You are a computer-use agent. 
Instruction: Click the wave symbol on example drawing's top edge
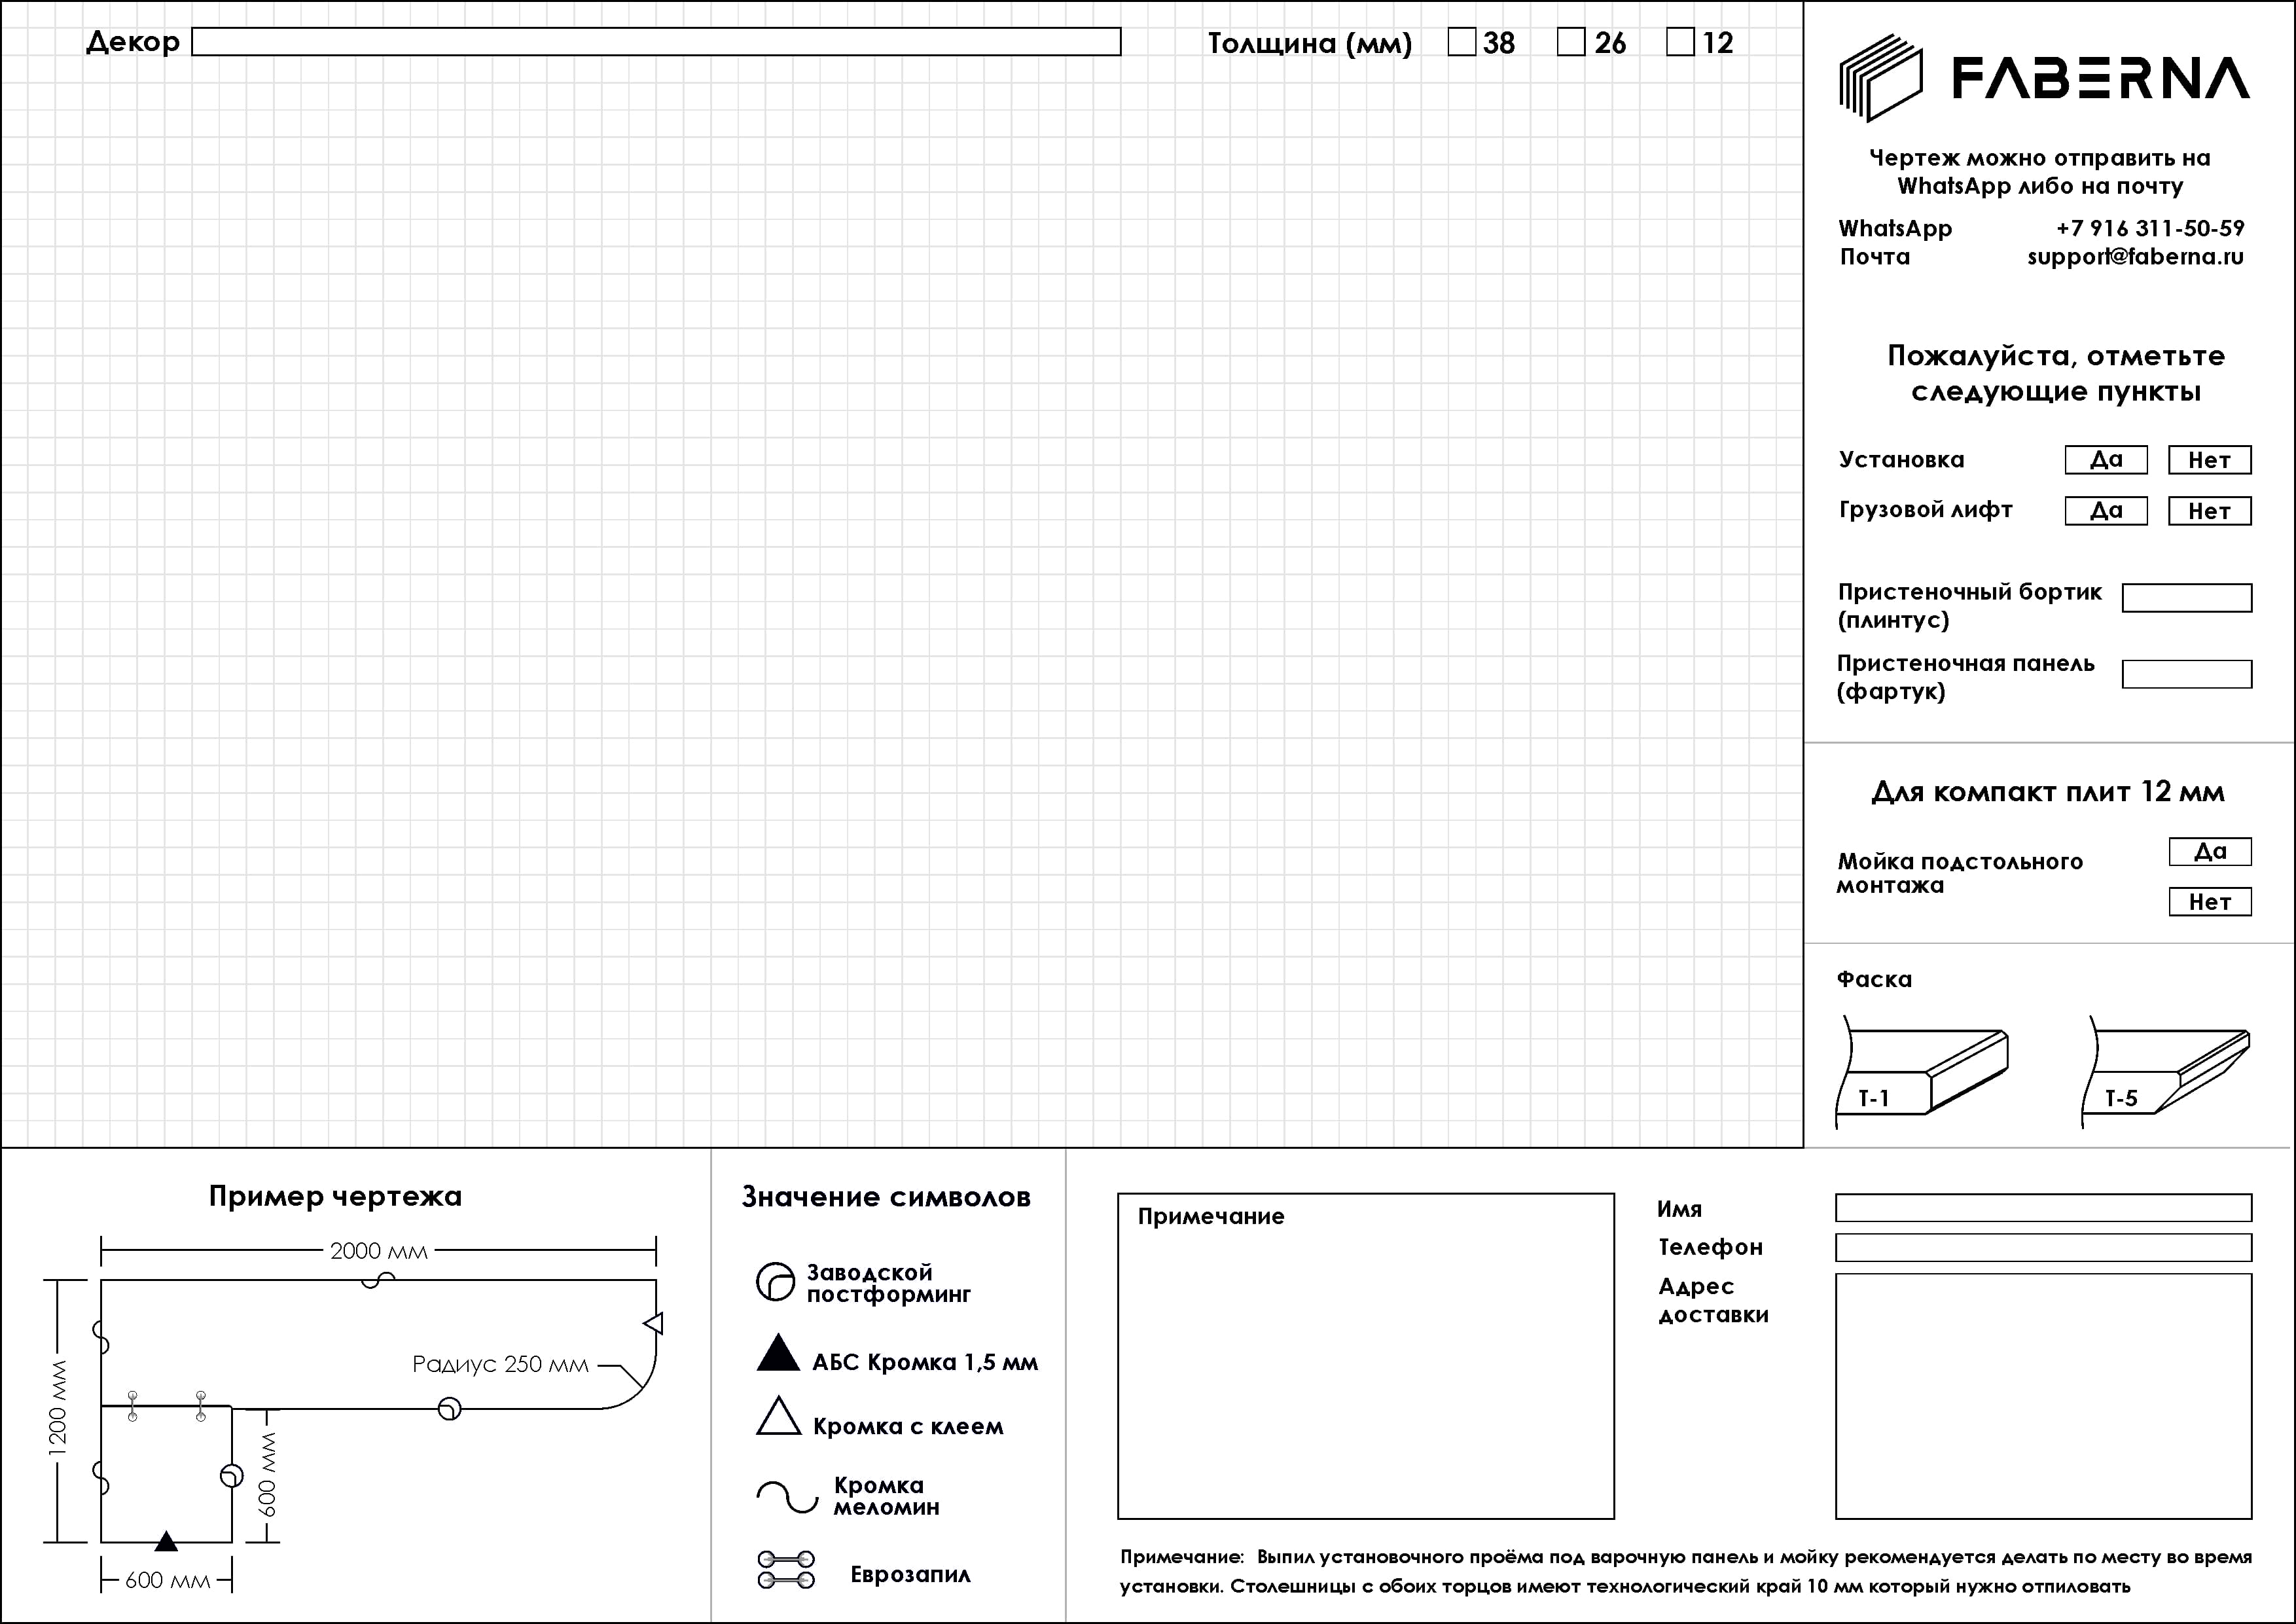(x=378, y=1280)
